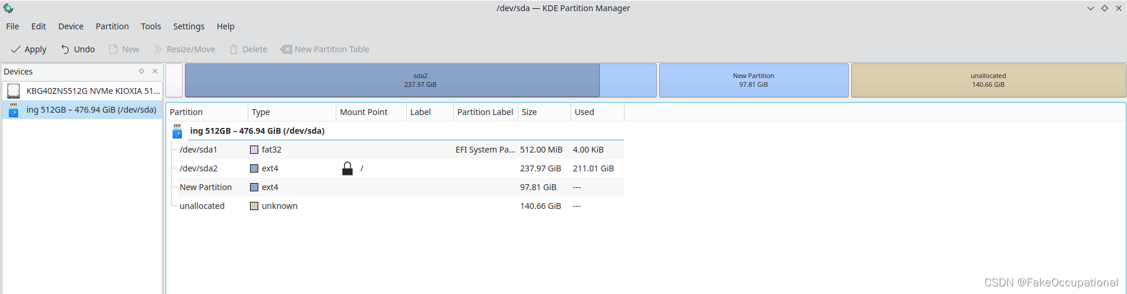
Task: Click the ext4 swatch in New Partition row
Action: pos(254,187)
